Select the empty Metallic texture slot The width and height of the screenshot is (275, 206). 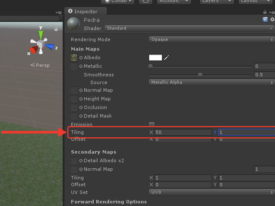click(74, 66)
